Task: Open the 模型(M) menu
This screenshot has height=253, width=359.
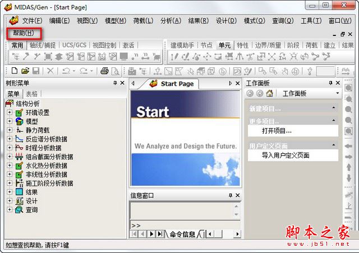Action: coord(116,21)
